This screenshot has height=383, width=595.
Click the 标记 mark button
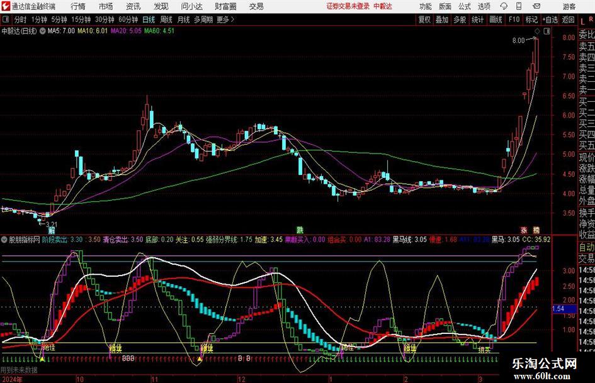click(x=531, y=19)
